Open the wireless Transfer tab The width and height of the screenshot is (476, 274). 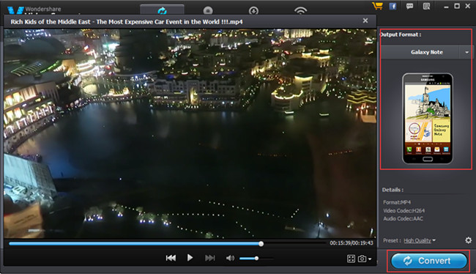[x=300, y=11]
